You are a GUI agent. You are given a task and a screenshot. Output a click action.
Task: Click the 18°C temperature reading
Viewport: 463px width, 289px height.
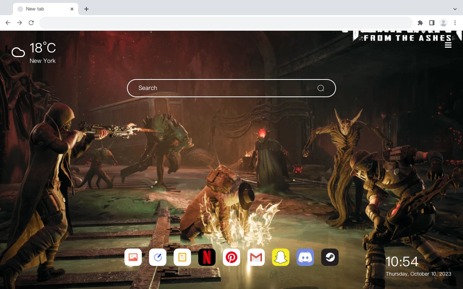tap(43, 48)
